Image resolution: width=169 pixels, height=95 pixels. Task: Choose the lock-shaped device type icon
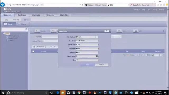(135, 31)
